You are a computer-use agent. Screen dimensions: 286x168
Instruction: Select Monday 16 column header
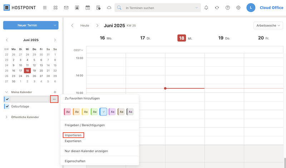(106, 38)
